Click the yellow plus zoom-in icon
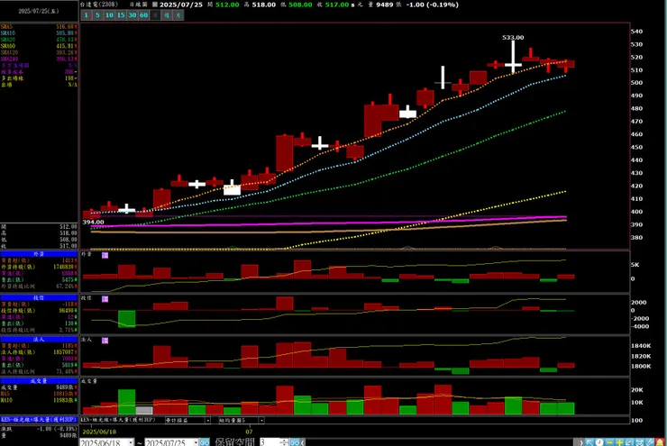Screen dimensions: 667x446 tap(619, 442)
